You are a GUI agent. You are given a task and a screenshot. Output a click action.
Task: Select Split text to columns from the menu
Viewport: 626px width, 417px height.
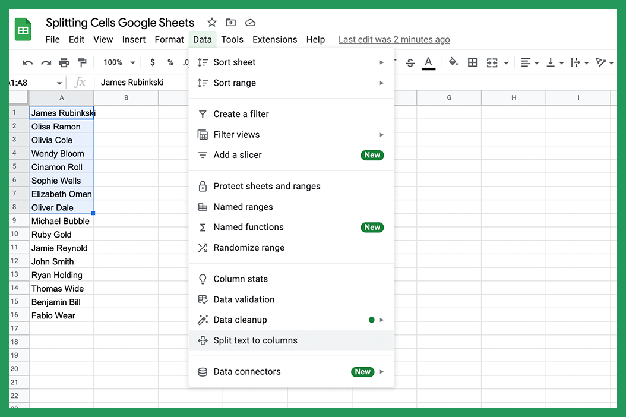click(255, 340)
